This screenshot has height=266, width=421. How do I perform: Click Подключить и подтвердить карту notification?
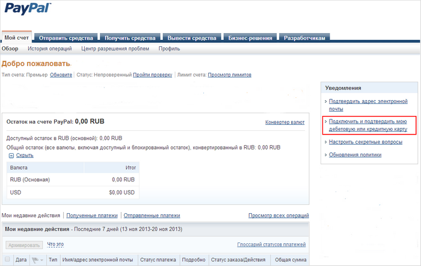368,125
